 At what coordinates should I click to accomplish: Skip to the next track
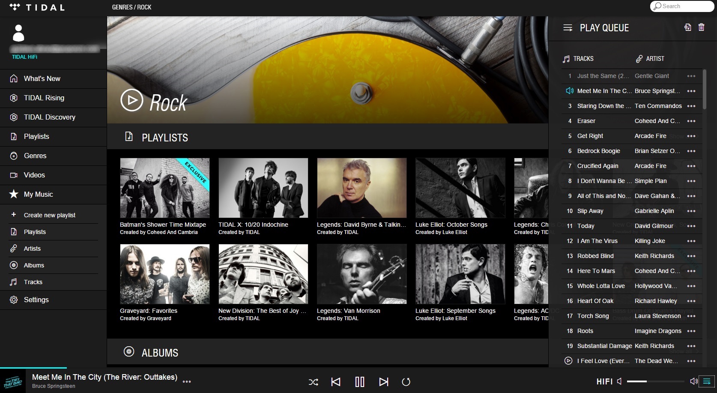click(384, 381)
